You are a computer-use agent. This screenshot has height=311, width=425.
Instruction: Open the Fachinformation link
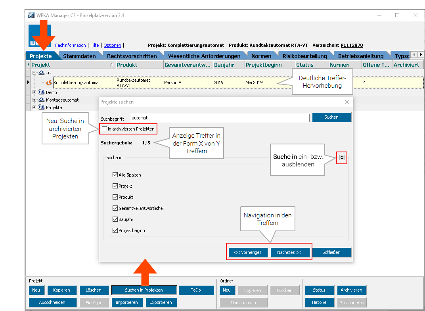tap(70, 45)
